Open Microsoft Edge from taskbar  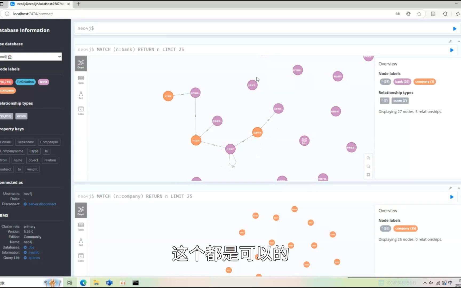pos(83,283)
